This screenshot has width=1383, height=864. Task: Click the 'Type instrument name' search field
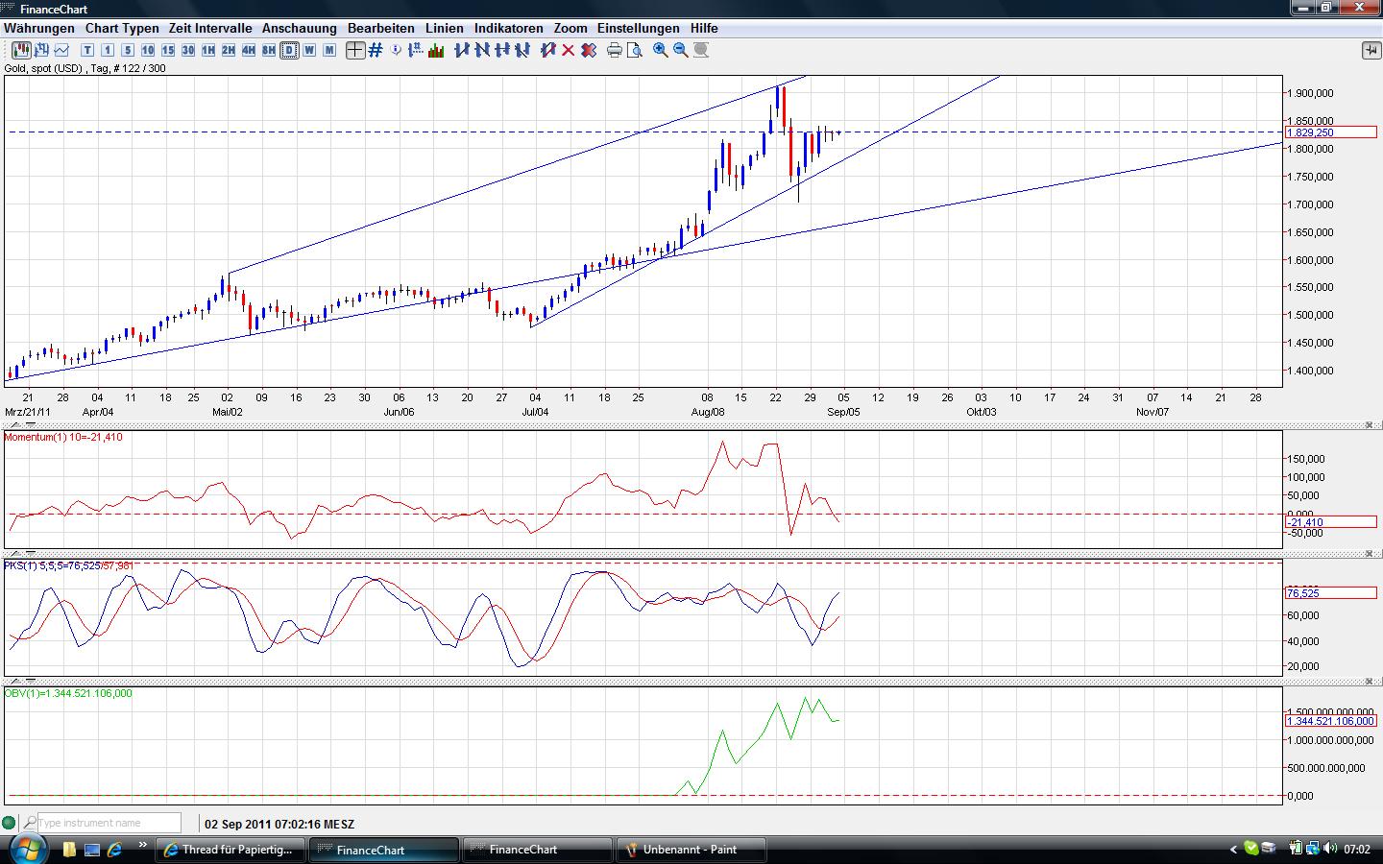coord(109,823)
